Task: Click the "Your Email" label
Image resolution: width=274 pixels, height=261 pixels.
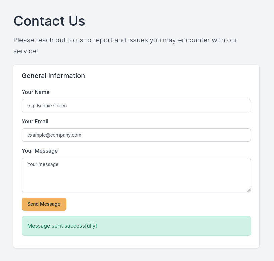Action: pos(35,121)
